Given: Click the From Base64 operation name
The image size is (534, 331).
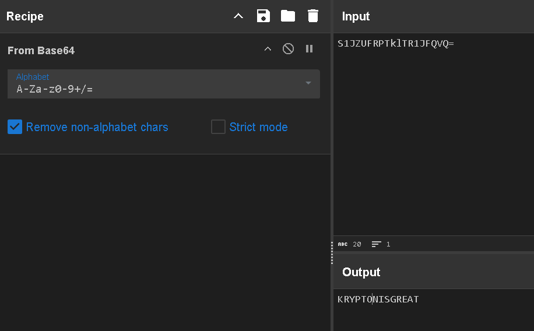Looking at the screenshot, I should (41, 51).
